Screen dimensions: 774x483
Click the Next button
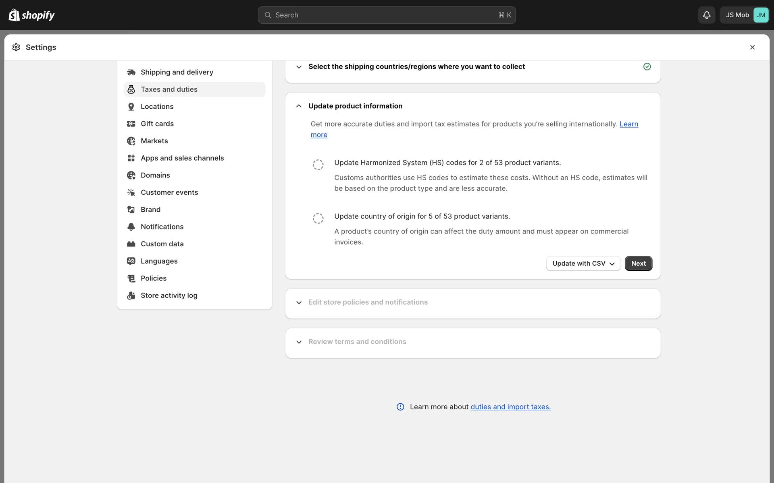(x=638, y=264)
